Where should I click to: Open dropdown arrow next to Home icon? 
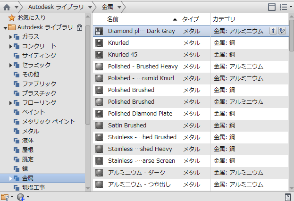click(17, 7)
